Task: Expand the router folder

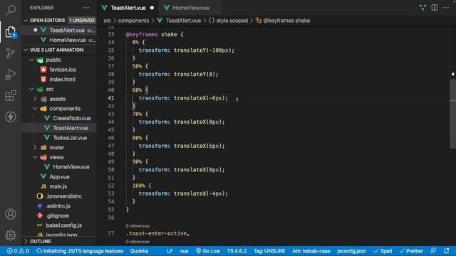Action: tap(35, 147)
